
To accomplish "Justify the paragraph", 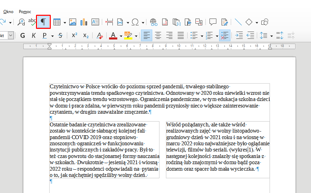I will point(181,35).
